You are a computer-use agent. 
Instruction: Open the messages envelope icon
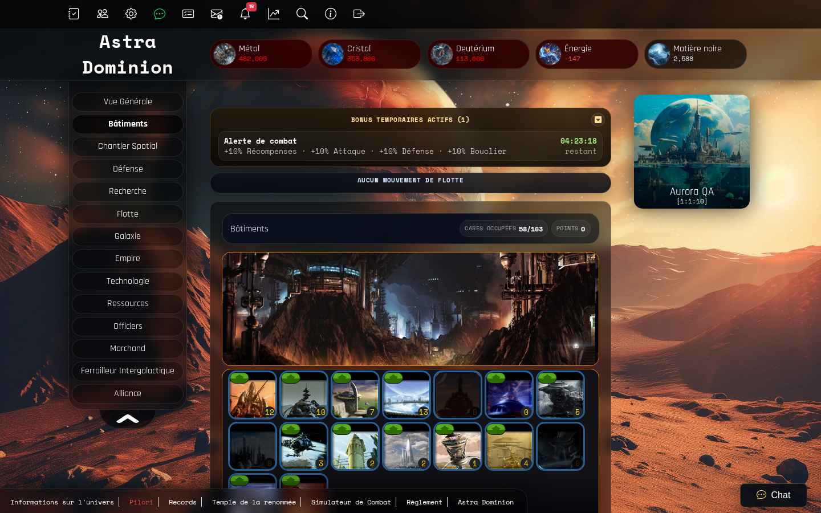217,14
